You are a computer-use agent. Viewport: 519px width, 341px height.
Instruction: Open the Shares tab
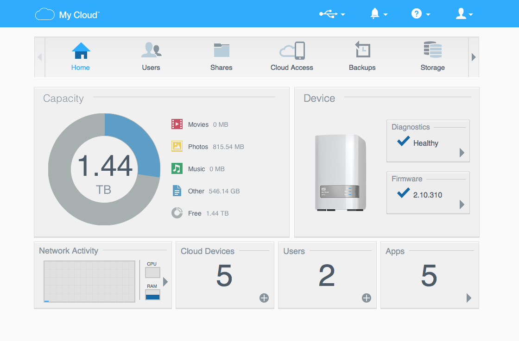(x=222, y=57)
